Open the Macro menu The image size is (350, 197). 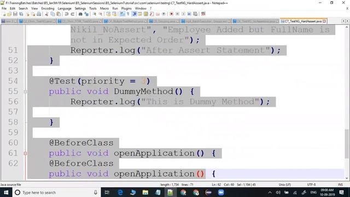(104, 9)
